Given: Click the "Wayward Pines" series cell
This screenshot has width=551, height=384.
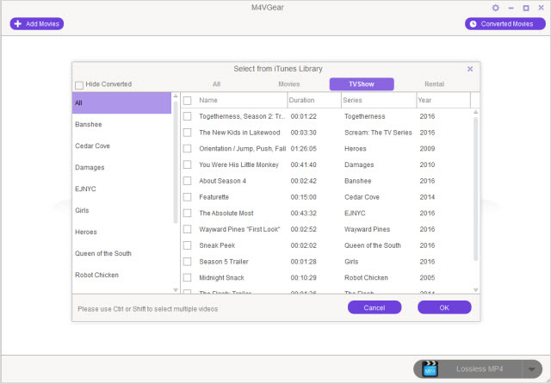Looking at the screenshot, I should point(368,229).
